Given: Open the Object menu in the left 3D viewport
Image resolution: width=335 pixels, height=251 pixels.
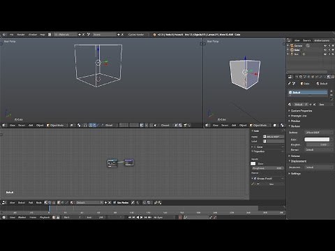Looking at the screenshot, I should [40, 125].
